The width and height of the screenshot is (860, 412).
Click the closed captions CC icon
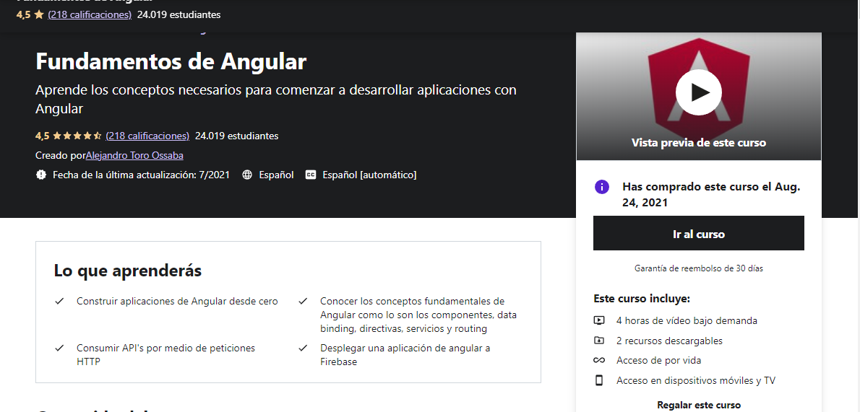[311, 175]
